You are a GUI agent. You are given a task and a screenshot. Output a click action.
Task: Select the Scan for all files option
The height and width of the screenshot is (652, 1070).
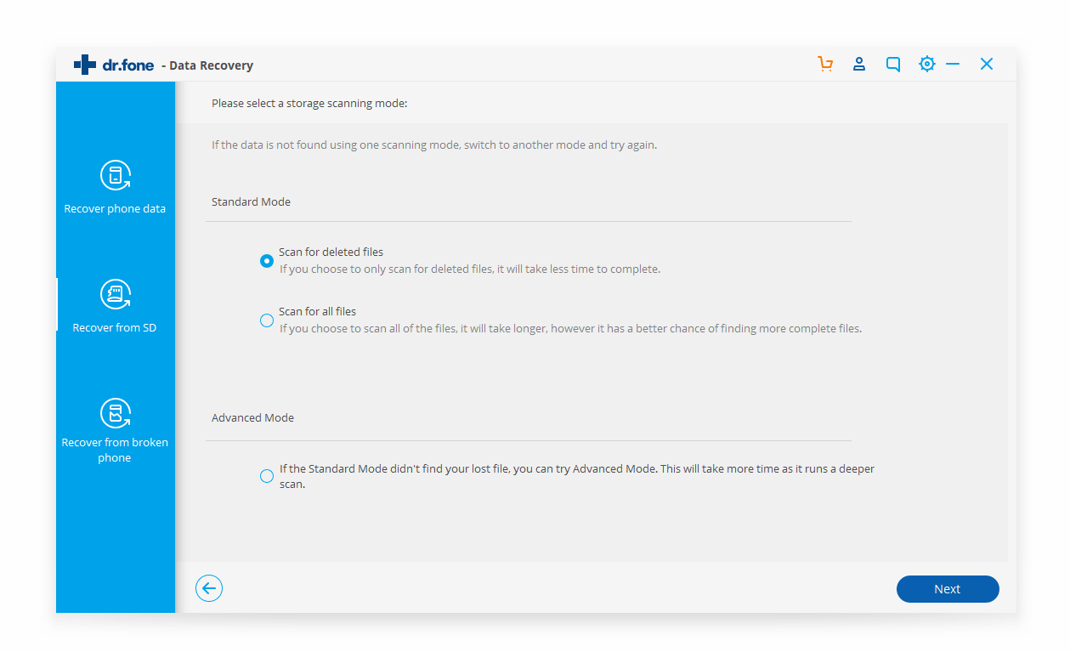[x=267, y=320]
